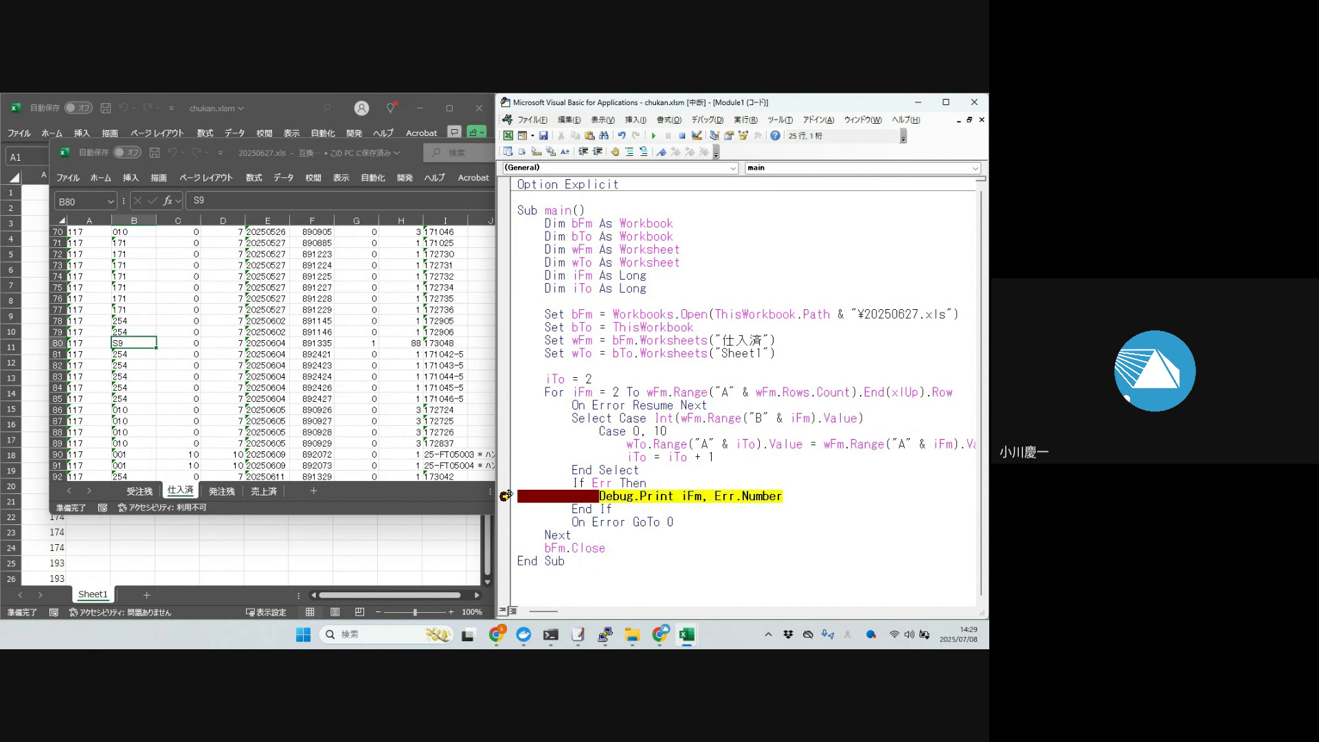1319x742 pixels.
Task: Expand the (General) object dropdown
Action: pyautogui.click(x=733, y=168)
